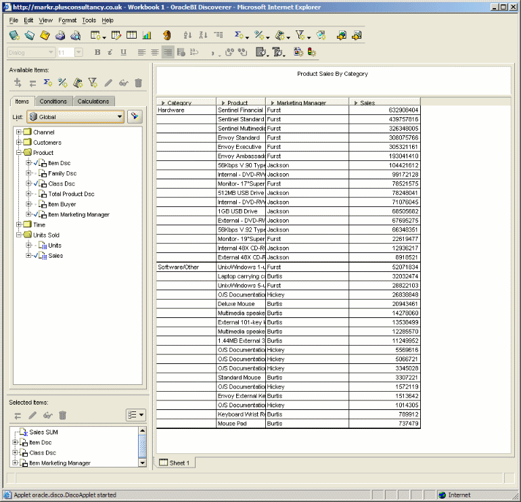
Task: Click new condition funnel icon in Available Items
Action: tap(93, 83)
